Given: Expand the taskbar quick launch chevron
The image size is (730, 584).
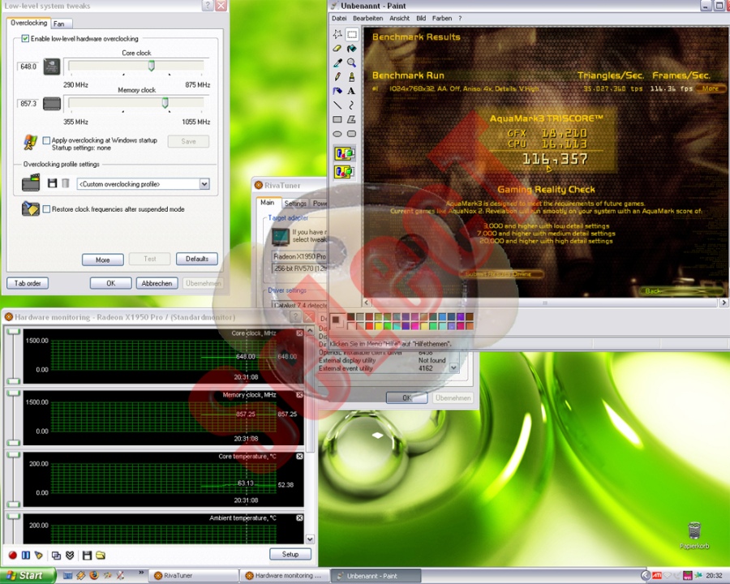Looking at the screenshot, I should tap(141, 573).
